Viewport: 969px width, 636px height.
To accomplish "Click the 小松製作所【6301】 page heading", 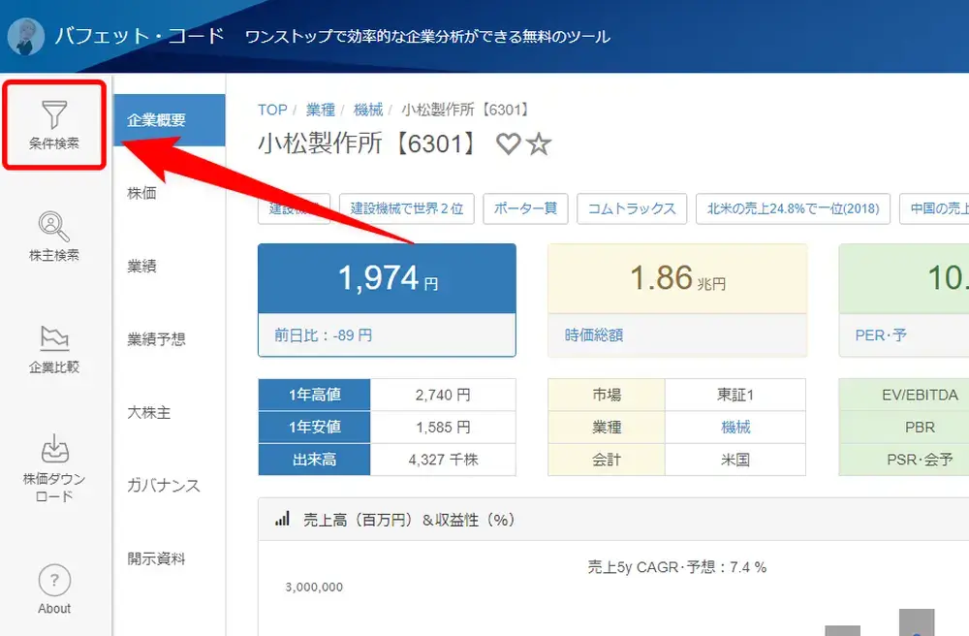I will (x=369, y=143).
